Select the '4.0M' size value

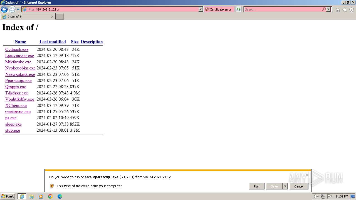click(x=75, y=93)
